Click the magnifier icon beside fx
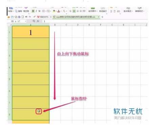The height and width of the screenshot is (127, 156). click(34, 21)
